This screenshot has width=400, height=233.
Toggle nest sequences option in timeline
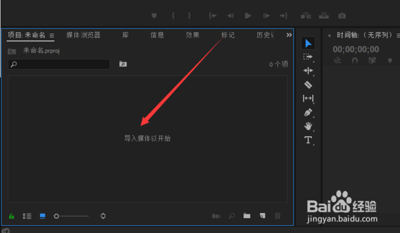point(337,61)
